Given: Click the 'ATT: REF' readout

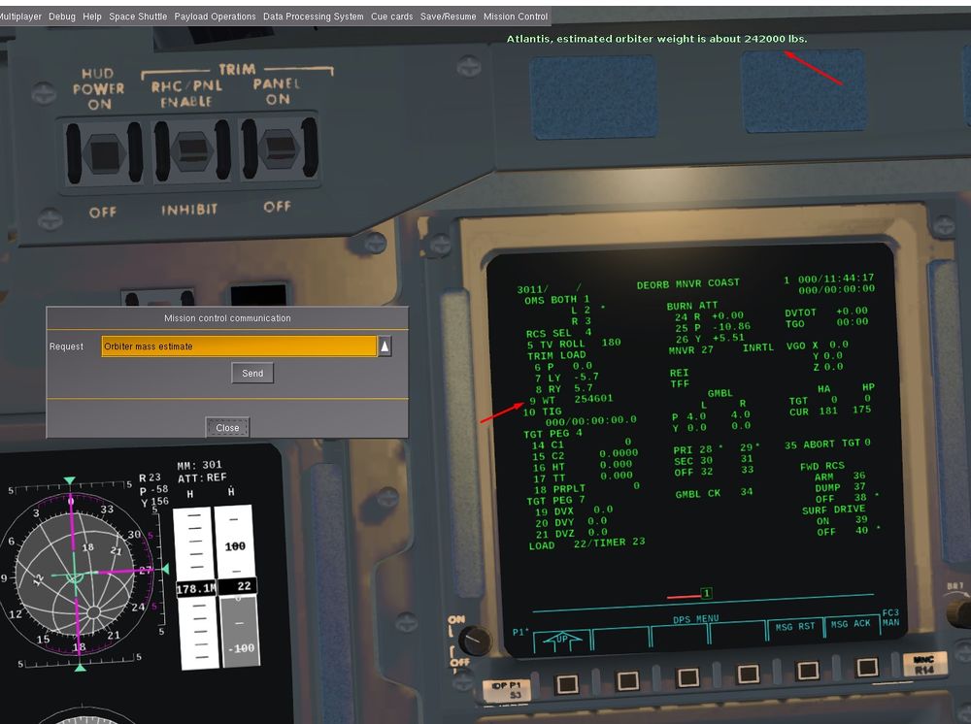Looking at the screenshot, I should (202, 477).
